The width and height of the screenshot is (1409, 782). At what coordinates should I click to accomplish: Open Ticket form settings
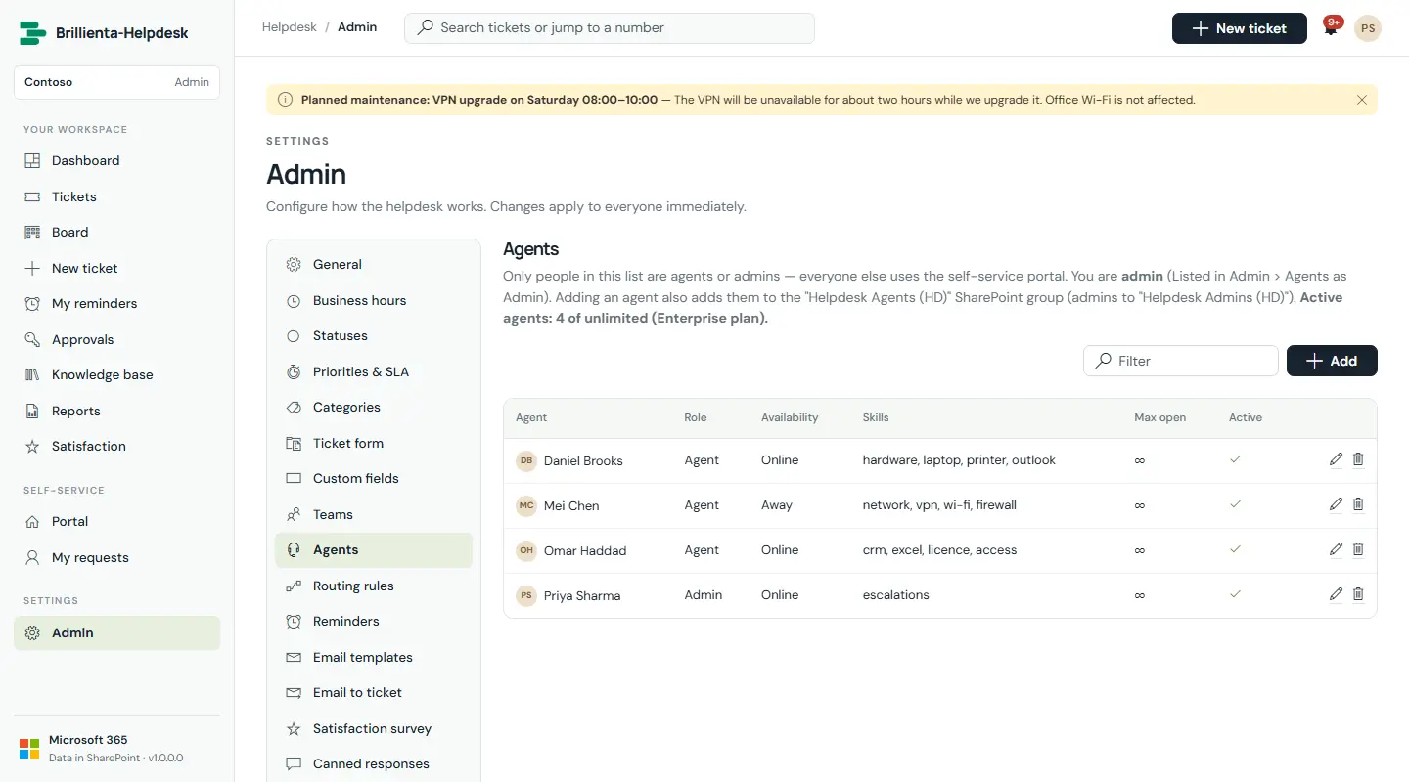coord(374,443)
